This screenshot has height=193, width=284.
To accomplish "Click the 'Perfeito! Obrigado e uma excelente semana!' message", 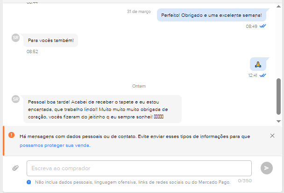I will 212,15.
